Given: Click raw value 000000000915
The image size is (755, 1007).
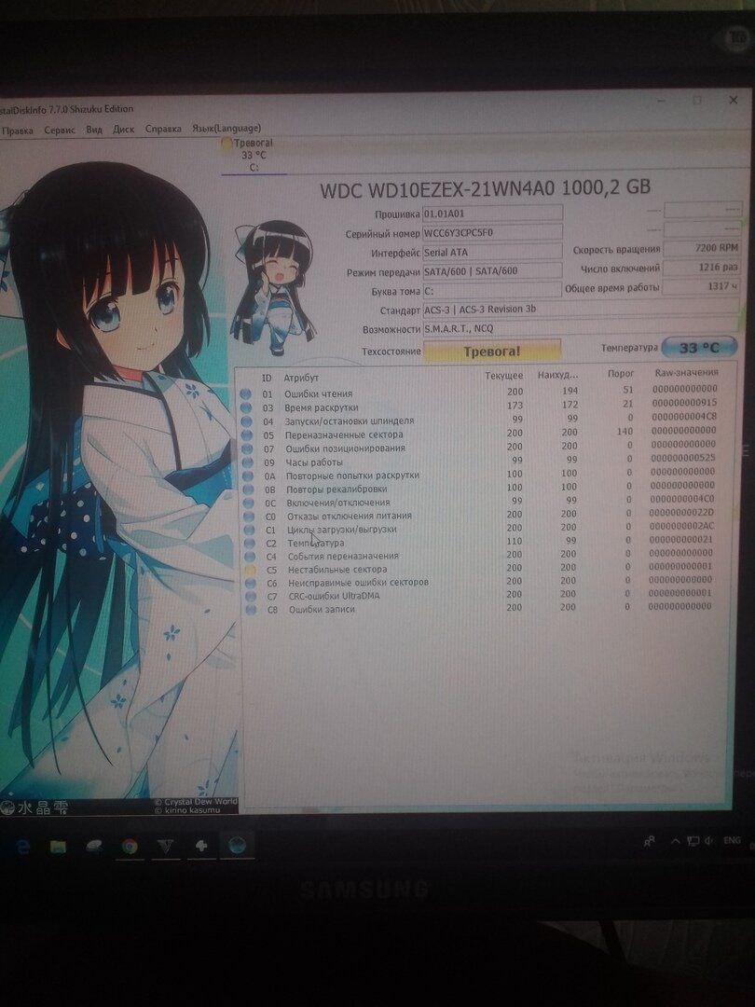Looking at the screenshot, I should click(684, 403).
